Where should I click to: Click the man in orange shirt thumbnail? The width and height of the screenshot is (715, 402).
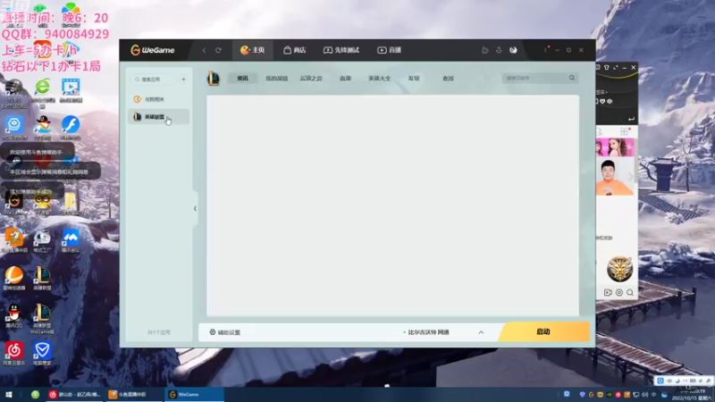click(615, 177)
